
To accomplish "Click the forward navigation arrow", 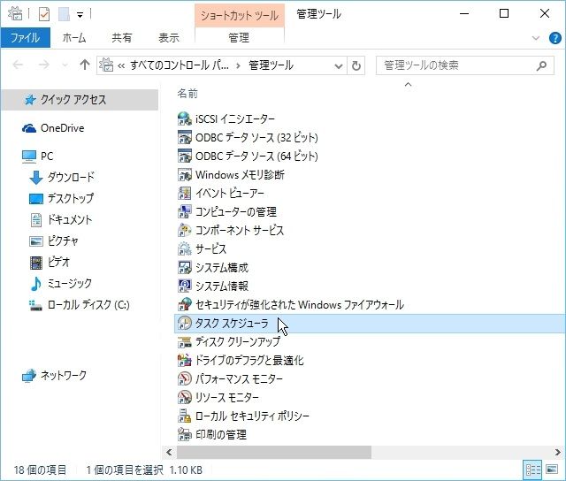I will coord(44,65).
